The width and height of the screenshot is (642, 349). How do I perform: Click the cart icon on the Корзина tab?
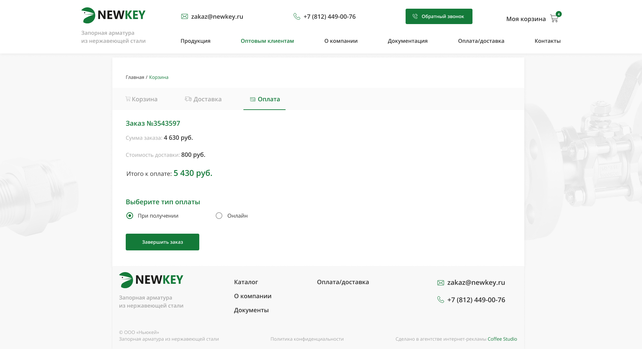(128, 99)
